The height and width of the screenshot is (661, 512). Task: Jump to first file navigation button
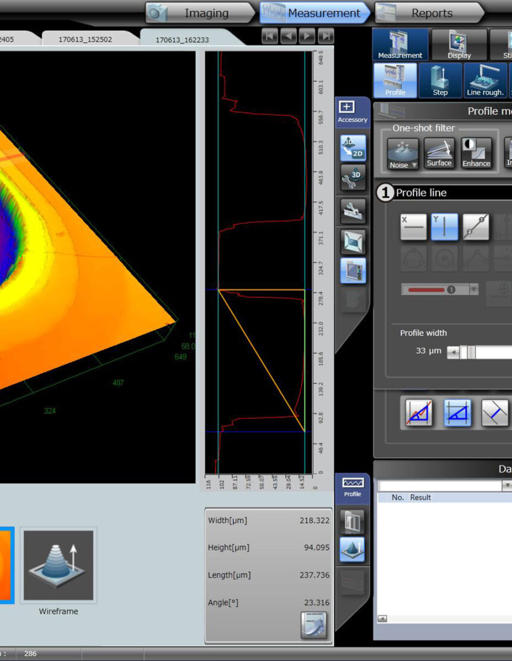click(x=270, y=36)
